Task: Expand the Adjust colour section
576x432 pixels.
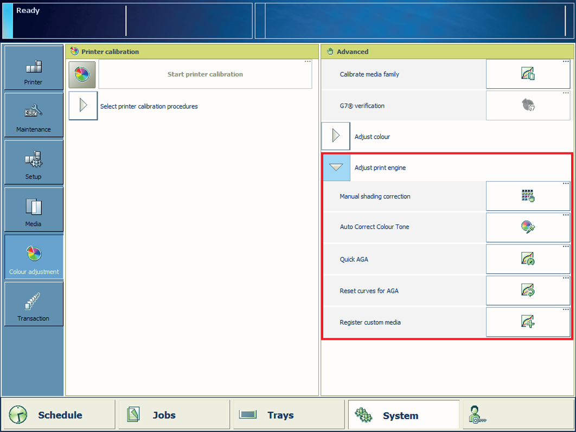Action: pyautogui.click(x=336, y=136)
